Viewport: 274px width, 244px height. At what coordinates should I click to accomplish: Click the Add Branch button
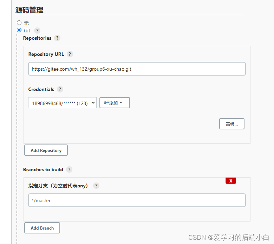pos(42,228)
